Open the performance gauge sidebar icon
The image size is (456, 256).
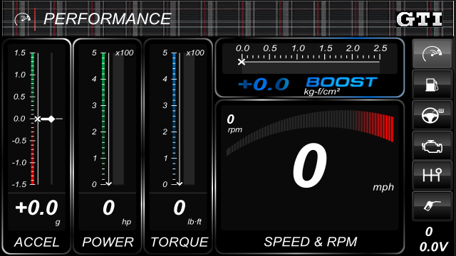point(432,54)
